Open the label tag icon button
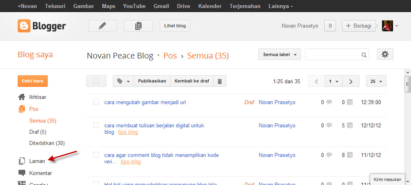The height and width of the screenshot is (185, 411). pos(123,81)
